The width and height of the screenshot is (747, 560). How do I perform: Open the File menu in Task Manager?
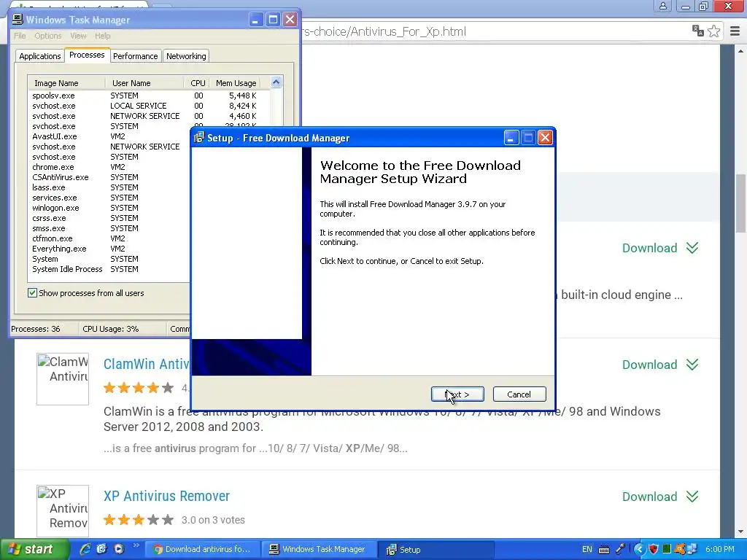coord(20,36)
